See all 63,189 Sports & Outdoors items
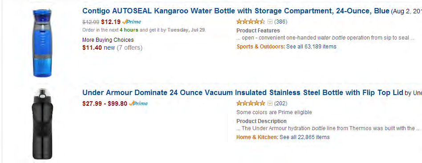This screenshot has height=163, width=422. point(311,47)
